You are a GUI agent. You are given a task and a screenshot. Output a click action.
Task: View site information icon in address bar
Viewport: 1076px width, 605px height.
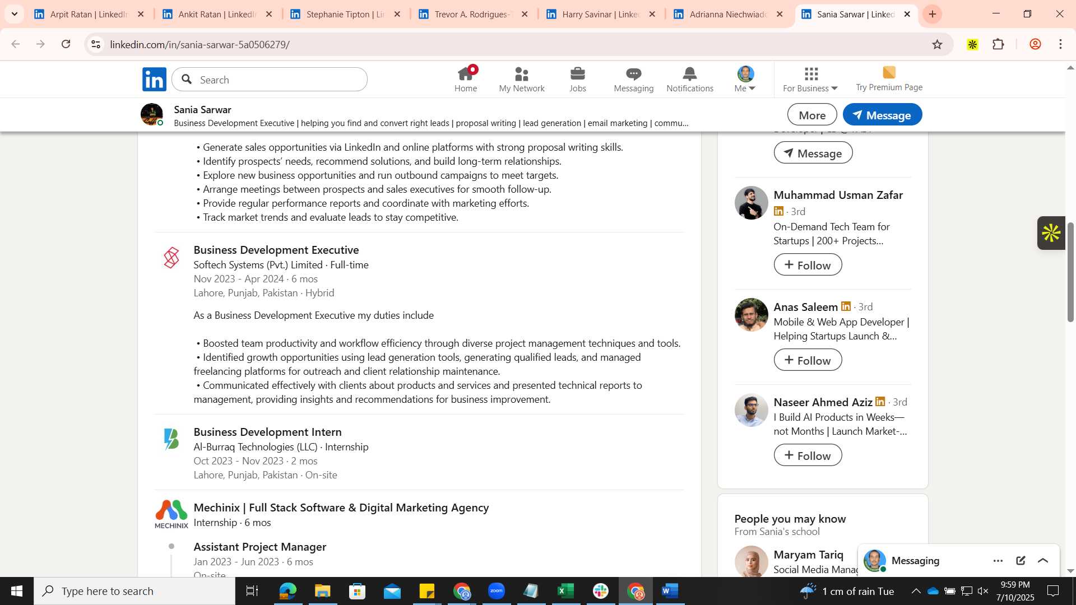(96, 44)
